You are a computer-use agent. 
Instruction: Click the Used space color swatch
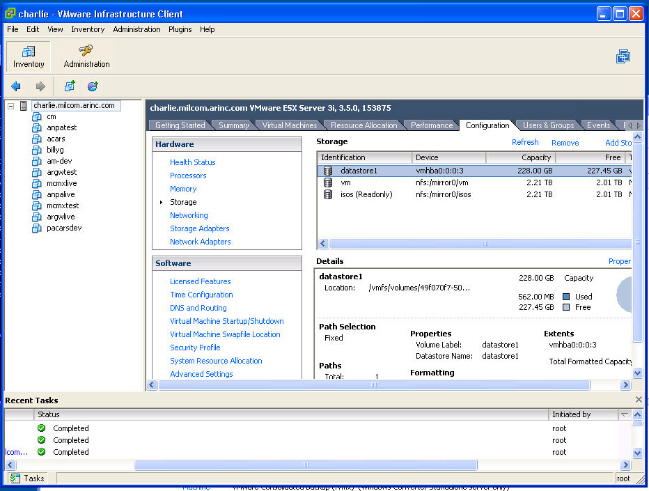566,297
